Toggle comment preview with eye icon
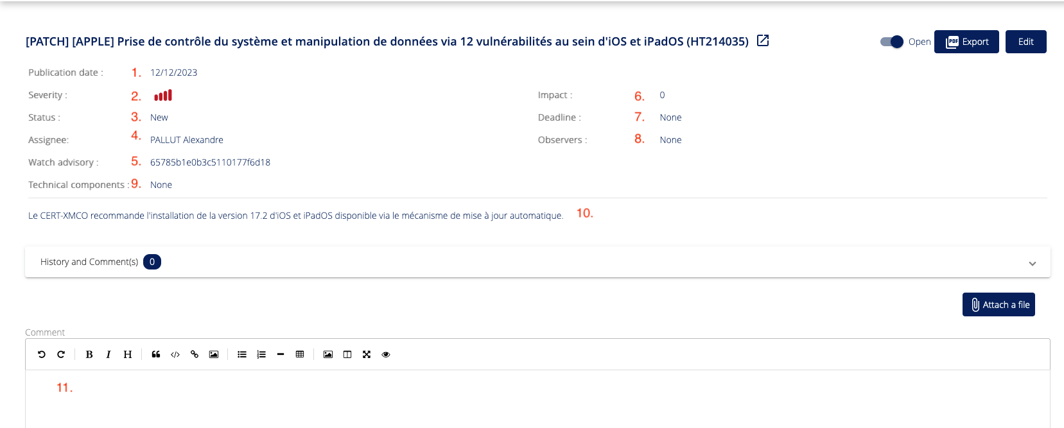Image resolution: width=1064 pixels, height=428 pixels. [386, 354]
